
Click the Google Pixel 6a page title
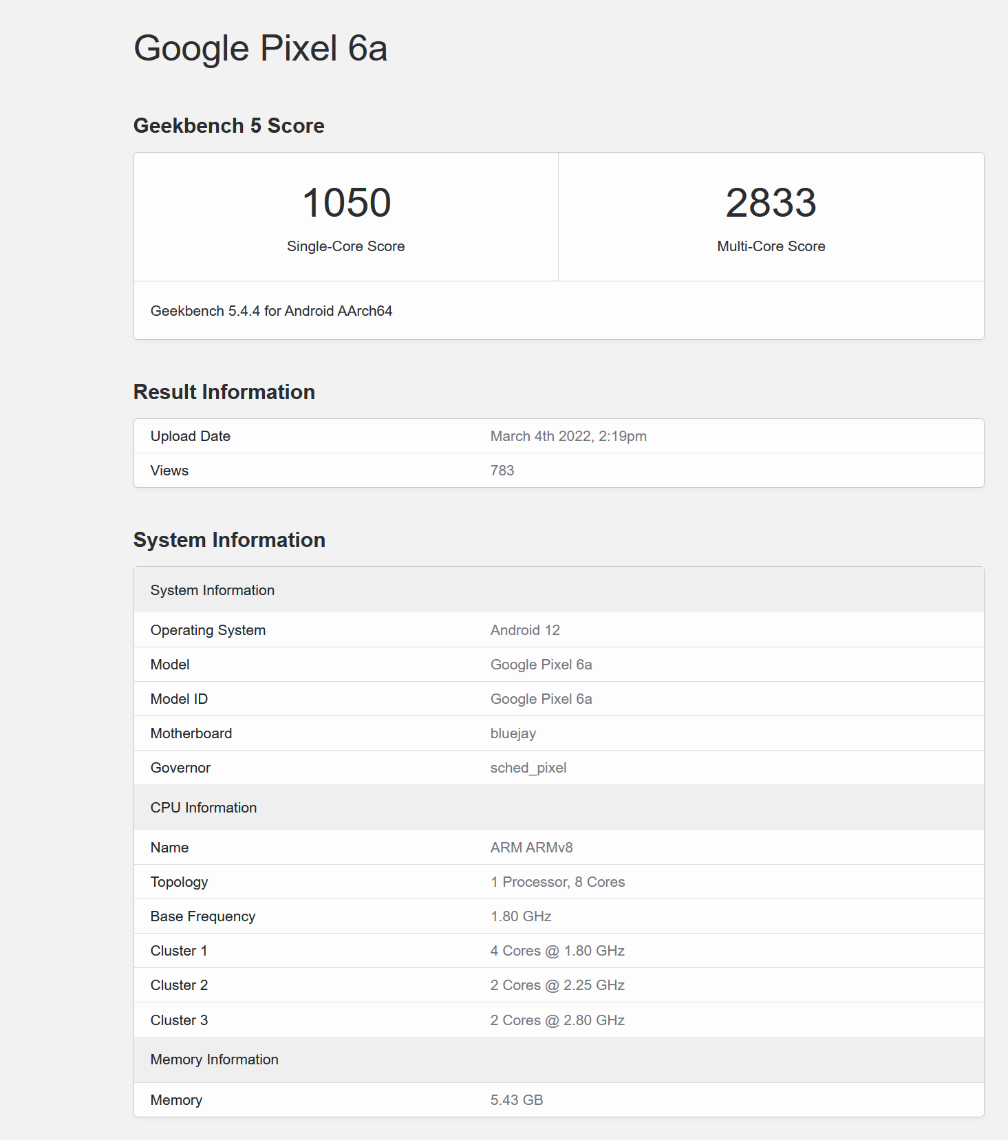click(x=260, y=49)
